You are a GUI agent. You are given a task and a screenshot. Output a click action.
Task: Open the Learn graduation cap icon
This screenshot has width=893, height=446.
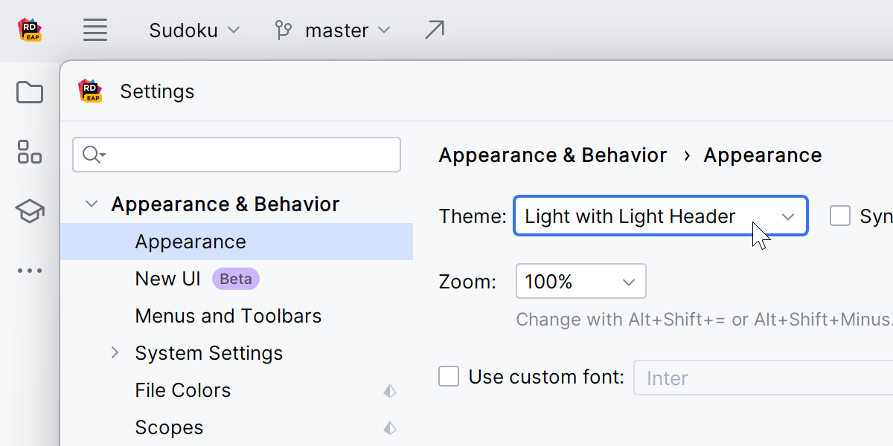[30, 212]
